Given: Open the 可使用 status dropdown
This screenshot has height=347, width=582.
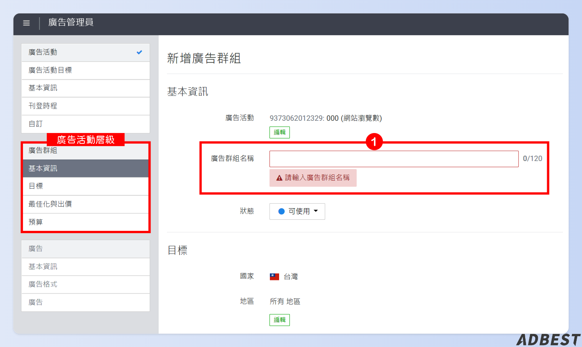Looking at the screenshot, I should pos(297,211).
